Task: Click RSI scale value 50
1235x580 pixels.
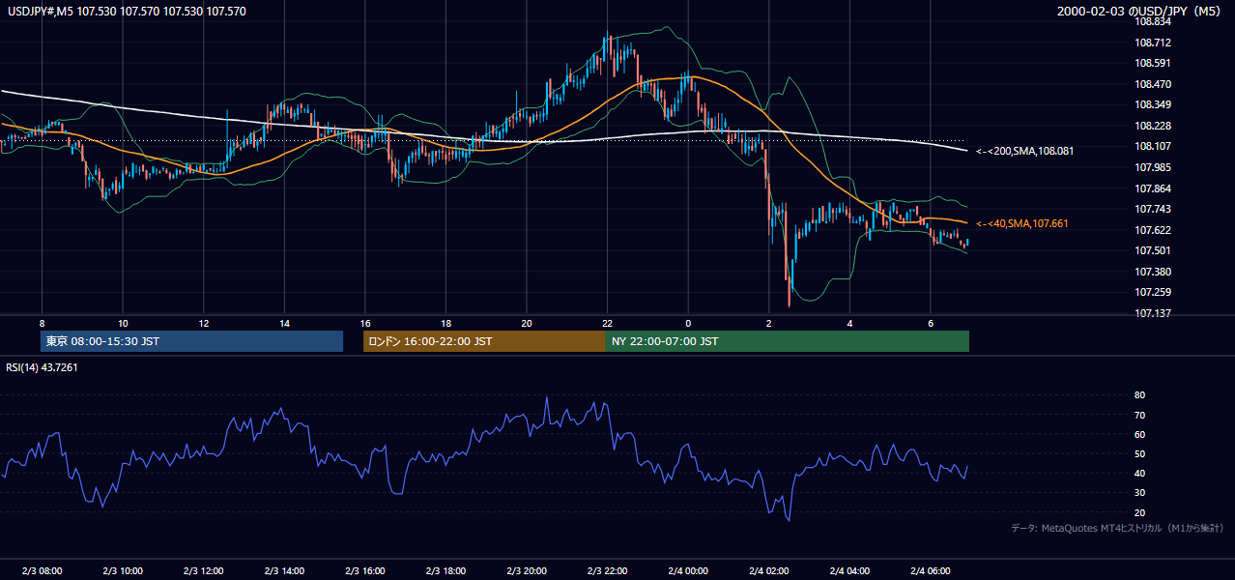Action: [1139, 453]
